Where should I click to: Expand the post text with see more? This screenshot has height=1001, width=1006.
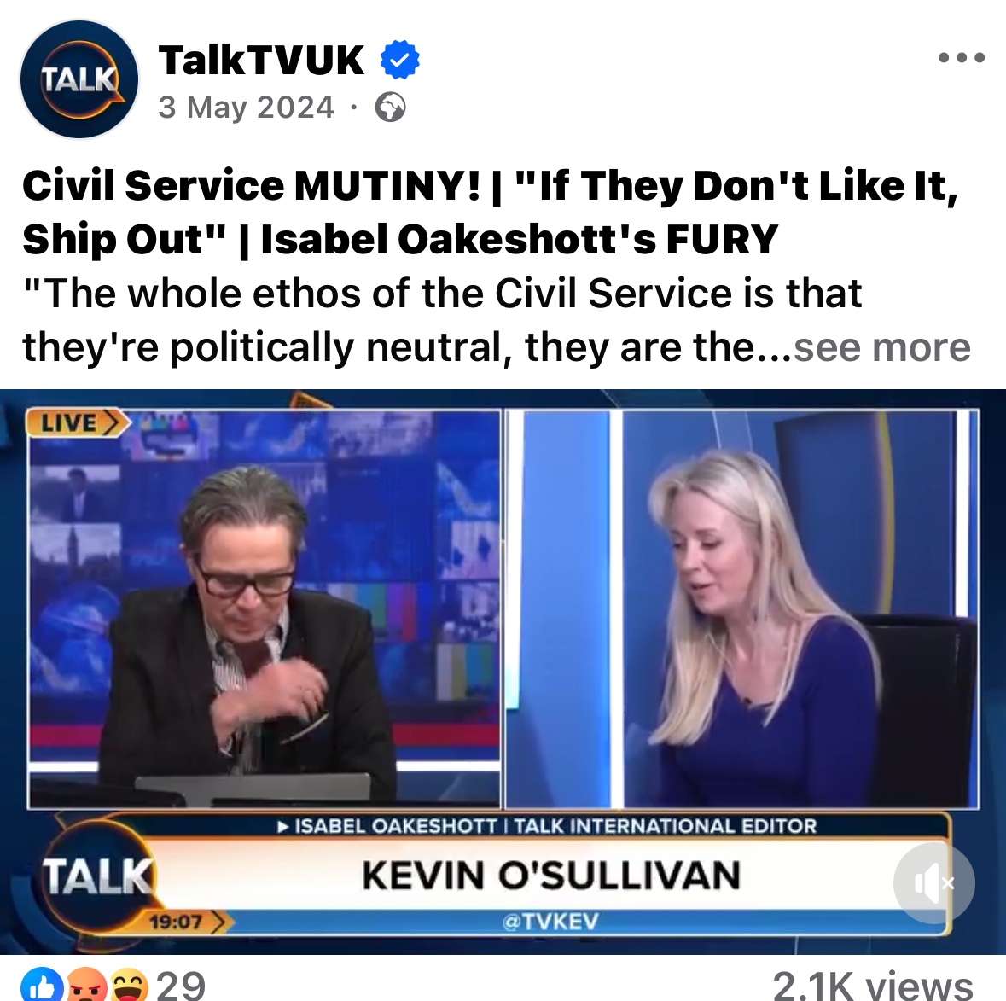click(882, 348)
